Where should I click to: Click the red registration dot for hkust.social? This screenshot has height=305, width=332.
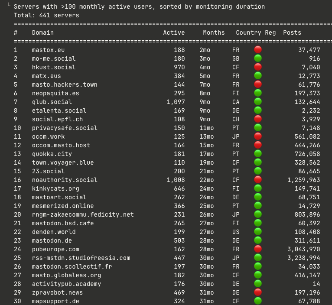tap(258, 67)
